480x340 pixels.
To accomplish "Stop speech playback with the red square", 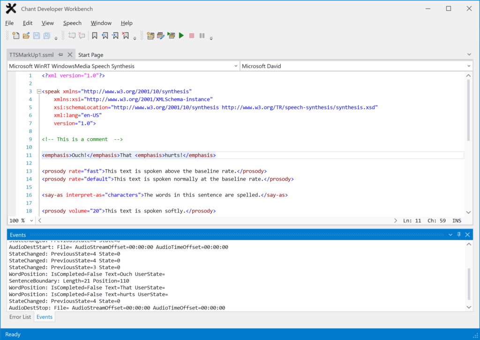I will [x=192, y=36].
